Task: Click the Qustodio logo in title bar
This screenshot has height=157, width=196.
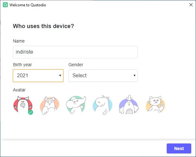Action: 5,5
